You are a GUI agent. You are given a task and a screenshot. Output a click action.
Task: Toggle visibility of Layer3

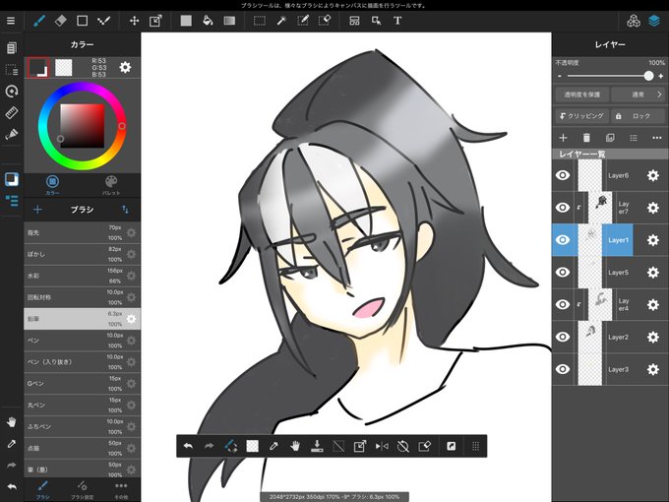coord(563,369)
